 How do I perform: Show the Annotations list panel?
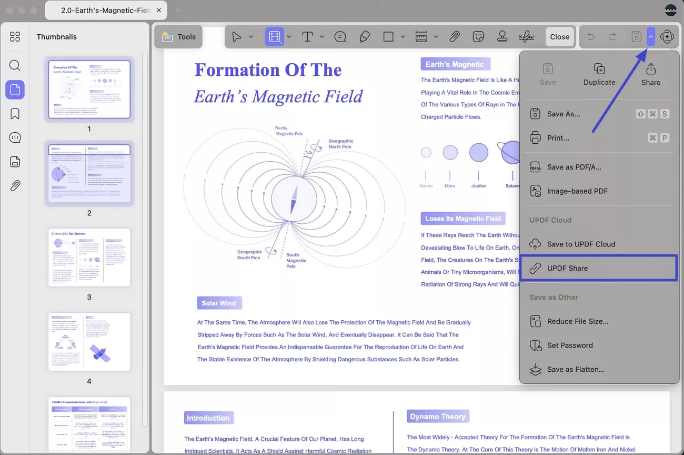(x=15, y=137)
